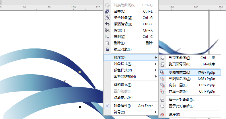Screen dimensions: 226x119
Task: Open the 颜色样式(R) menu entry
Action: [131, 70]
